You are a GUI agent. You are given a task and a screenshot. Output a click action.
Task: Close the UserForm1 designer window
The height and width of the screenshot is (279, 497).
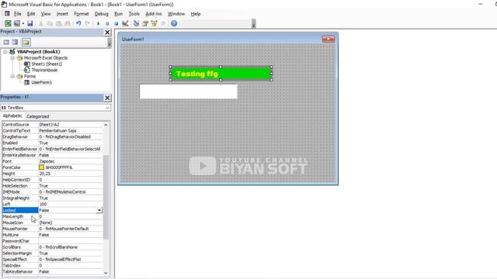point(328,39)
